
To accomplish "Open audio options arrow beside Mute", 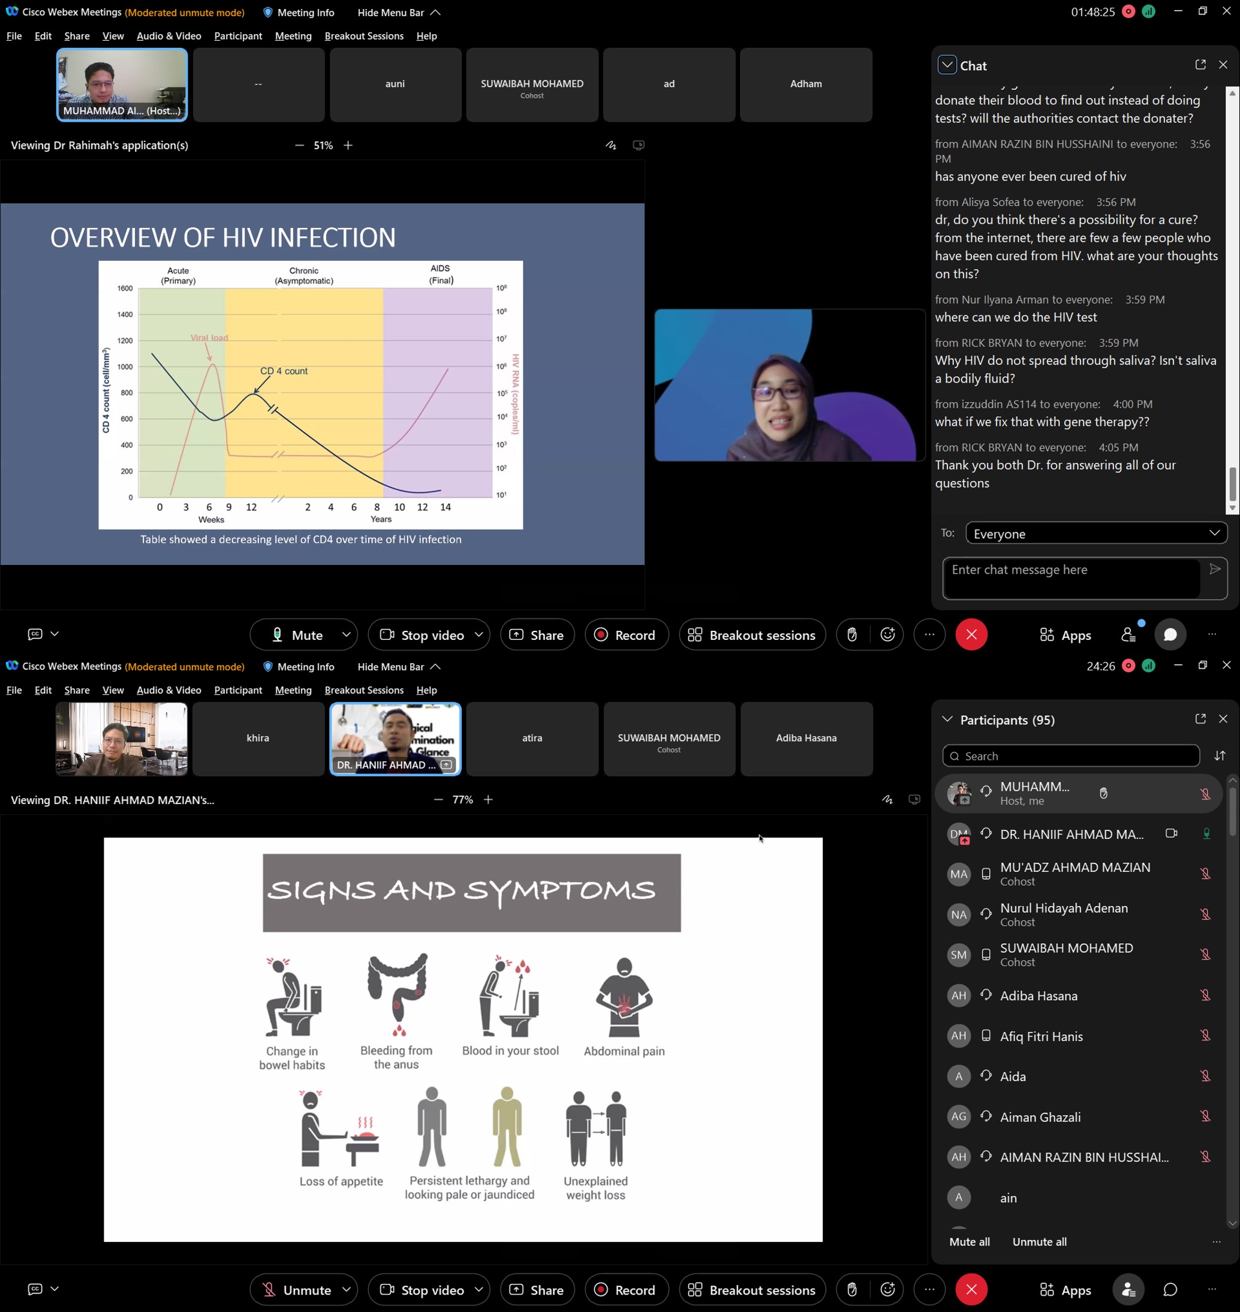I will pyautogui.click(x=347, y=634).
